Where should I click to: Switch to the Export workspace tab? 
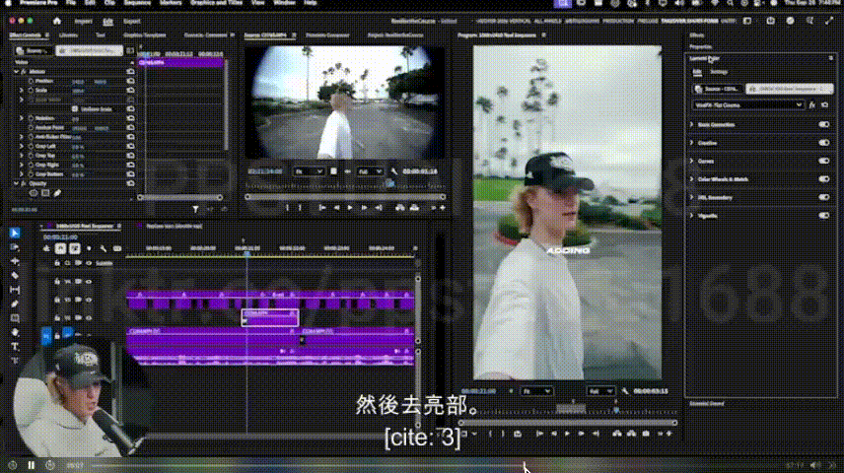pyautogui.click(x=131, y=22)
